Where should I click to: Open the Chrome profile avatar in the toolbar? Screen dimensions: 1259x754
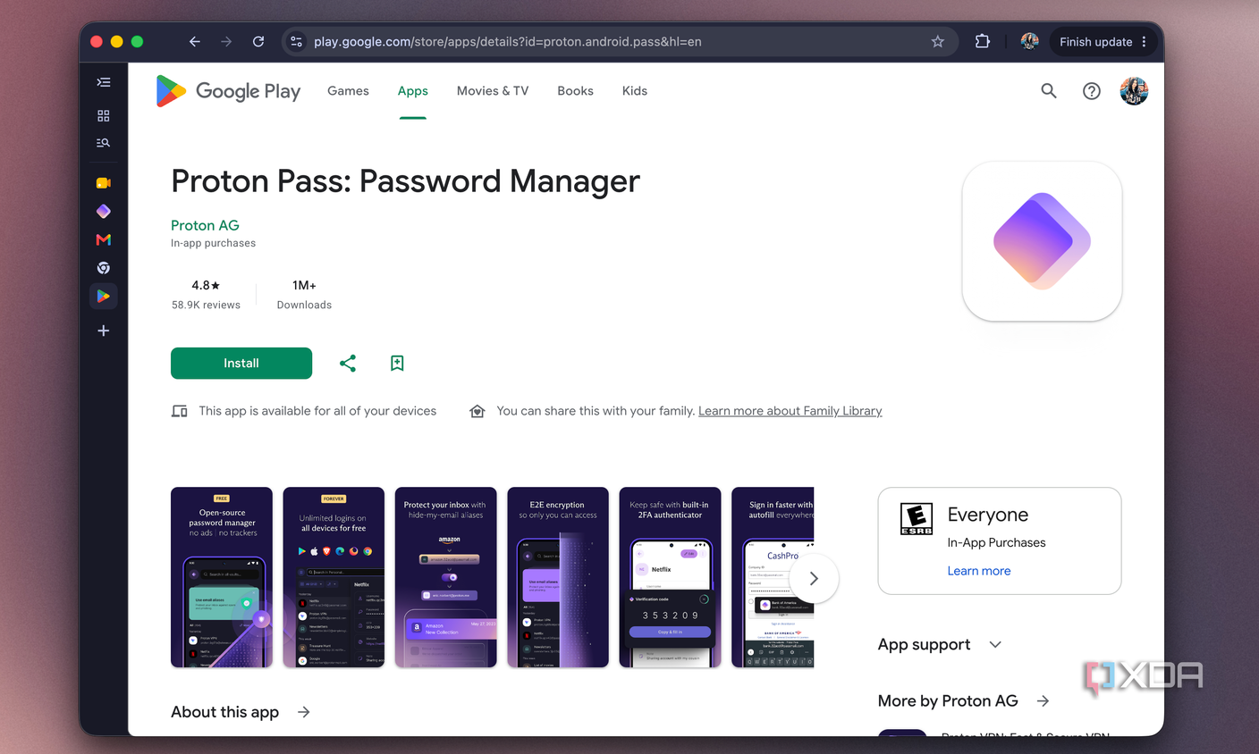(1029, 42)
